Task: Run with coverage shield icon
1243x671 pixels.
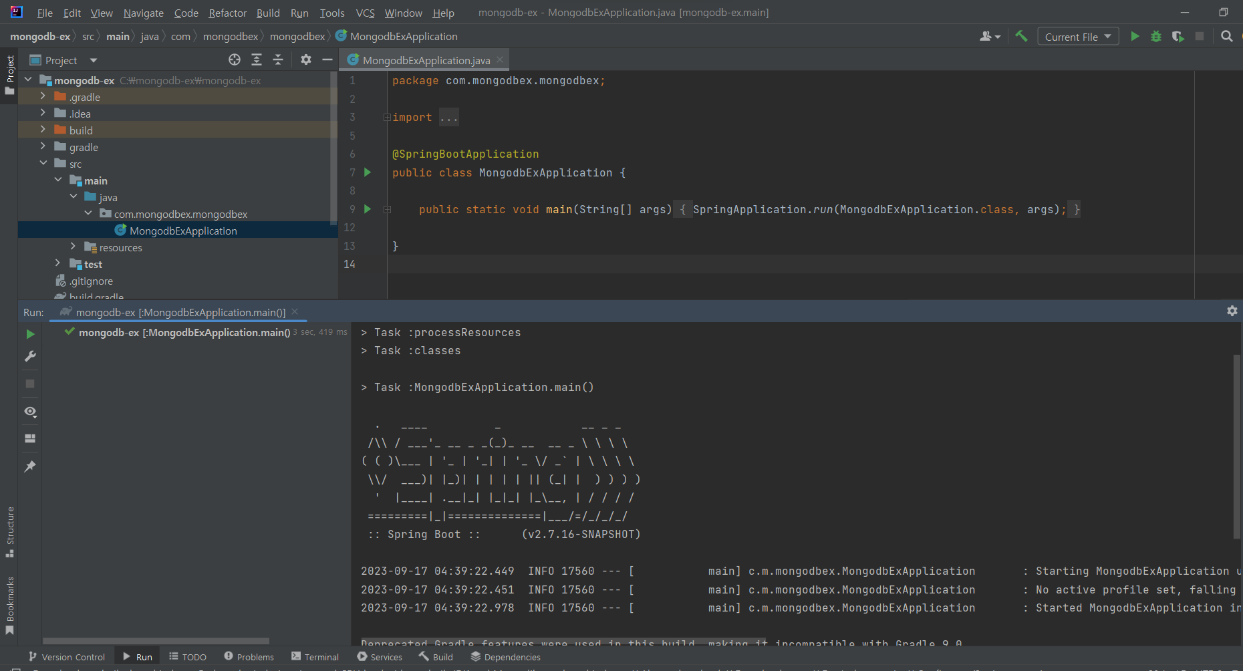Action: (x=1178, y=36)
